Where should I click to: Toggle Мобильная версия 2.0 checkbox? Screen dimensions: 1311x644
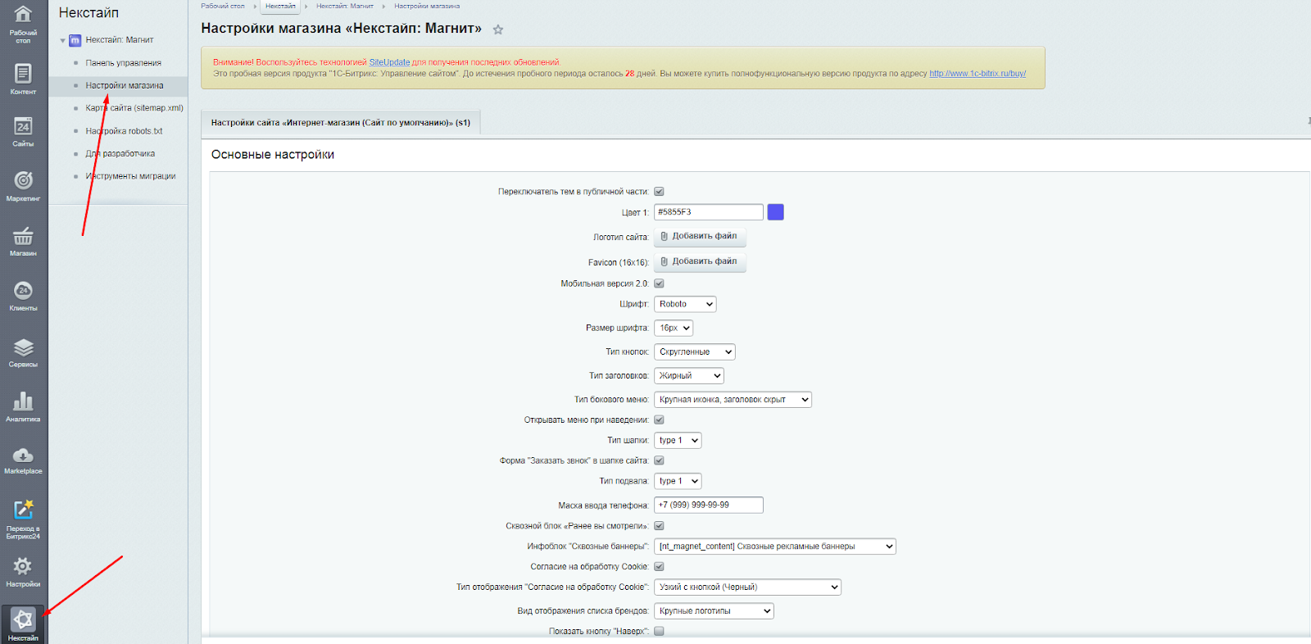[659, 283]
